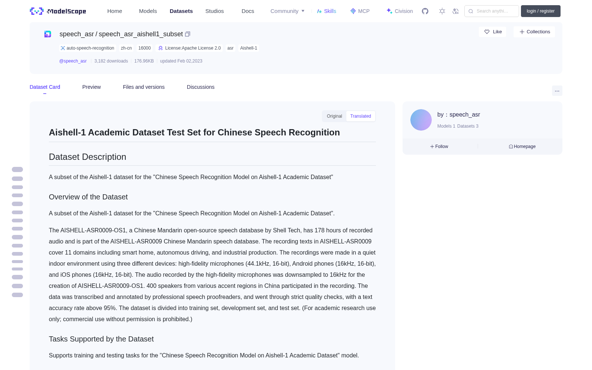Click the speech_asr dataset avatar icon
Viewport: 592px width, 370px height.
[x=48, y=34]
